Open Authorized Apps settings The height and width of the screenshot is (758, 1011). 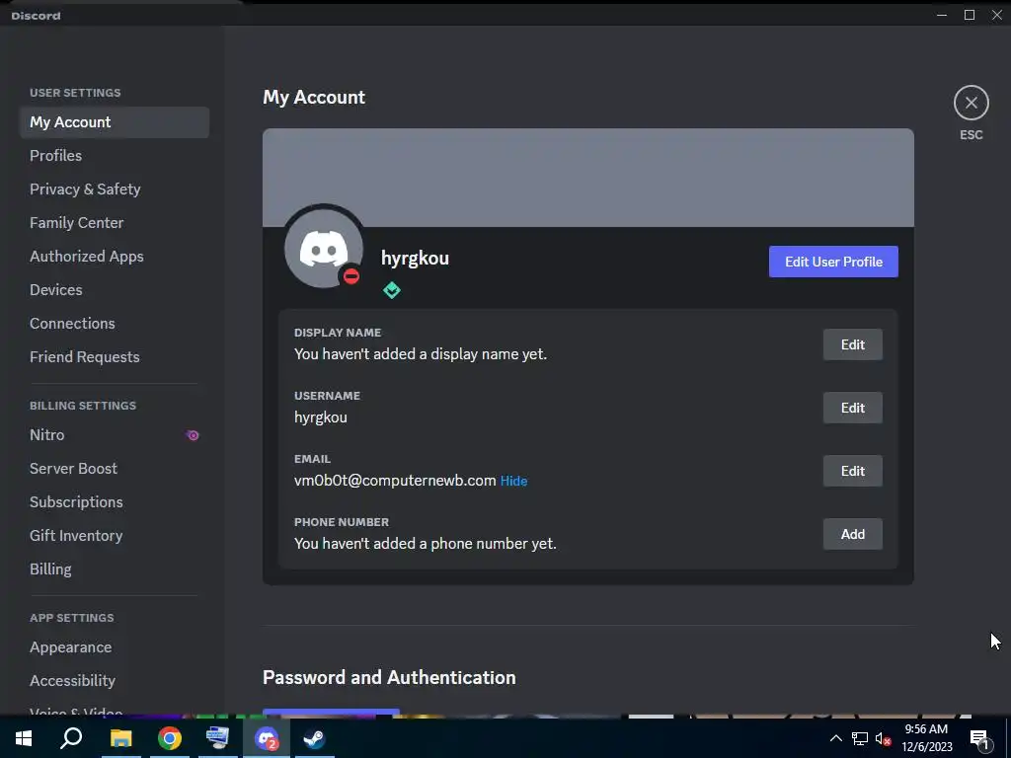tap(115, 256)
